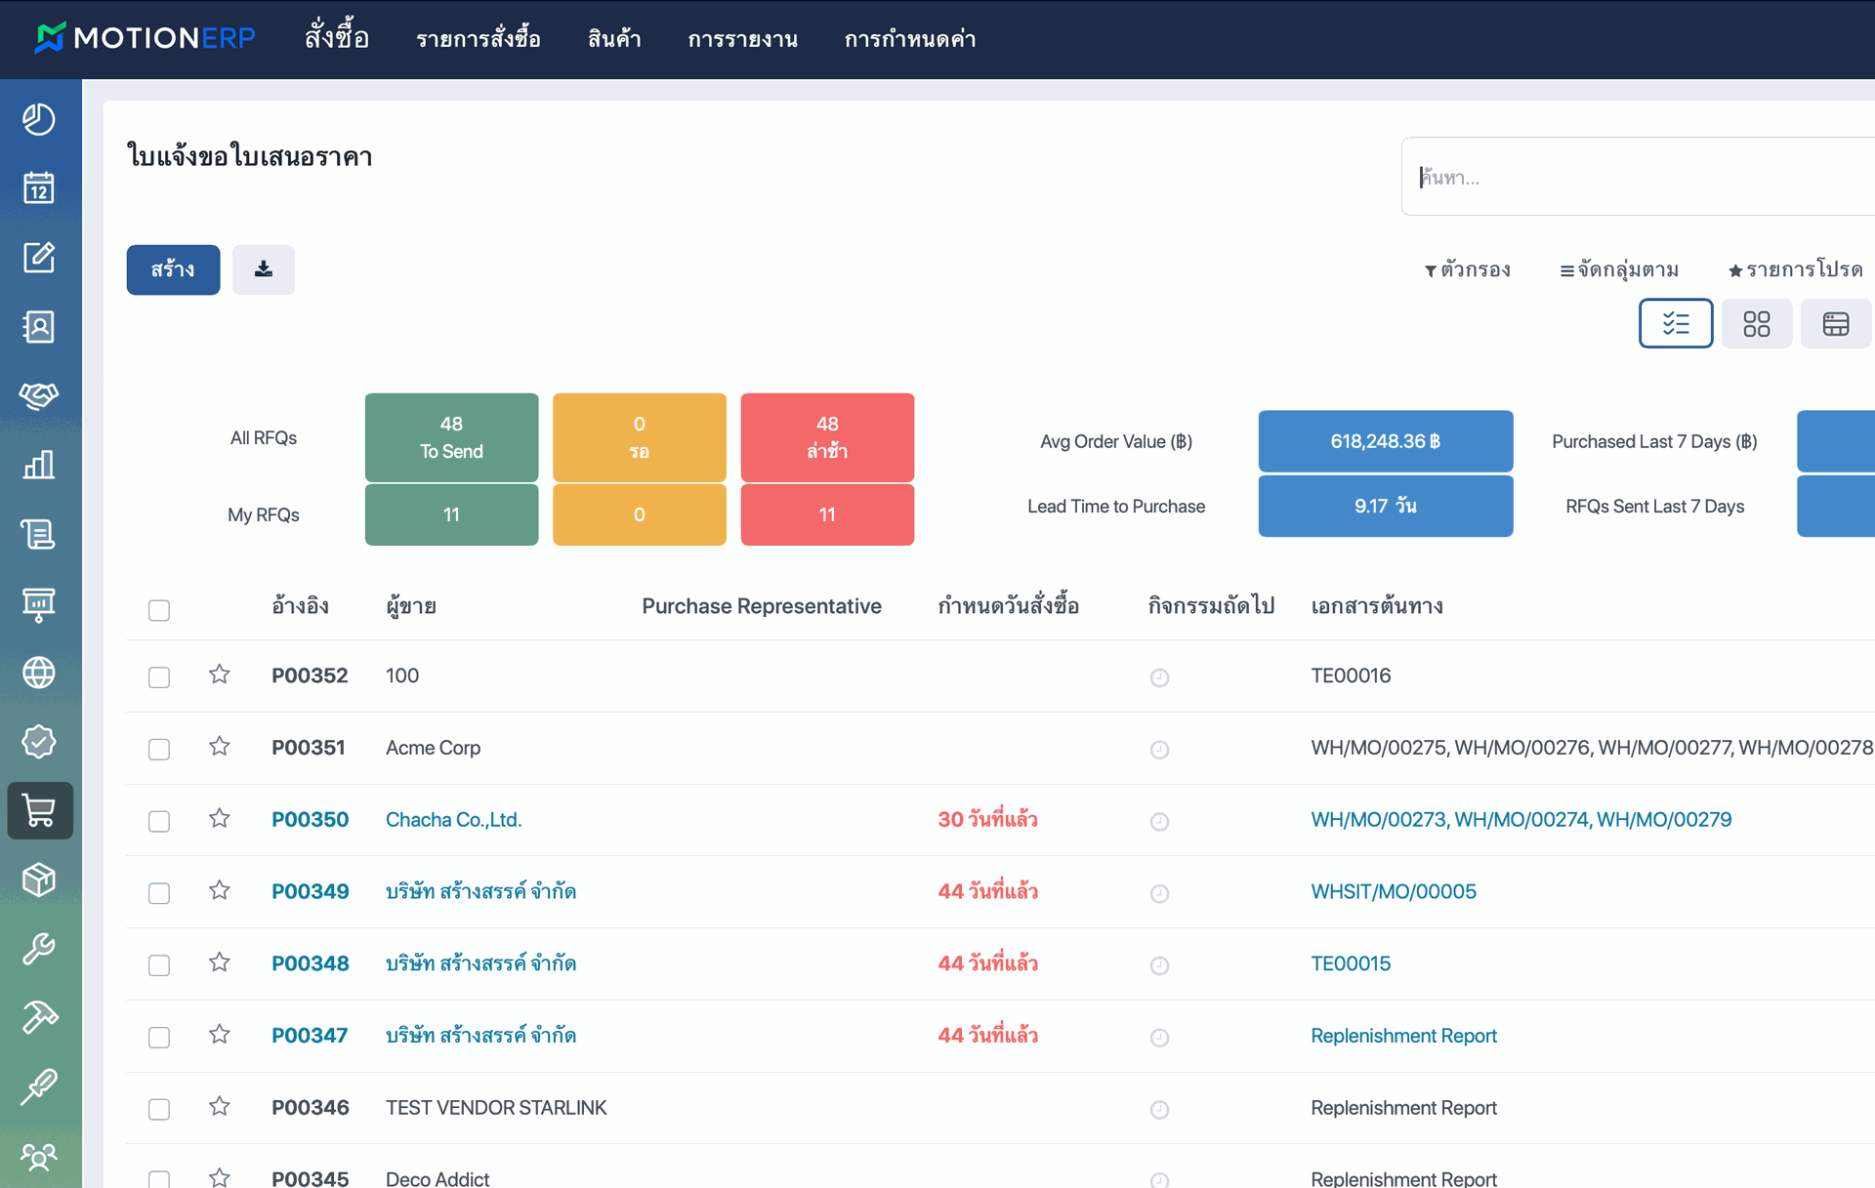
Task: Open the inventory box sidebar icon
Action: point(39,880)
